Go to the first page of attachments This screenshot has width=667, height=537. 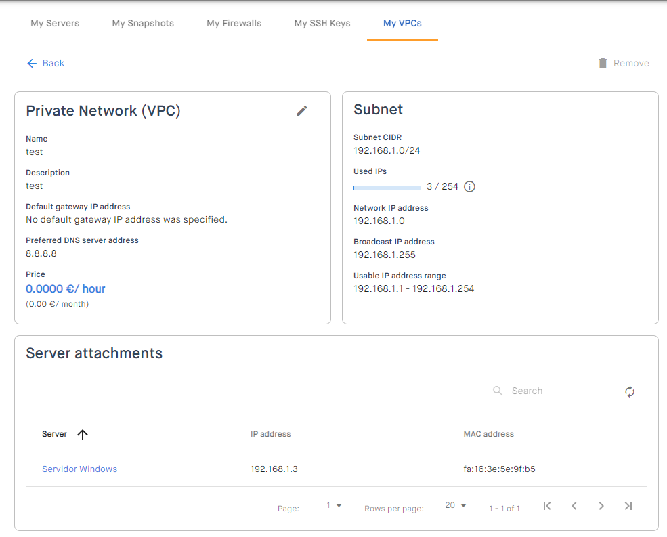[x=547, y=506]
